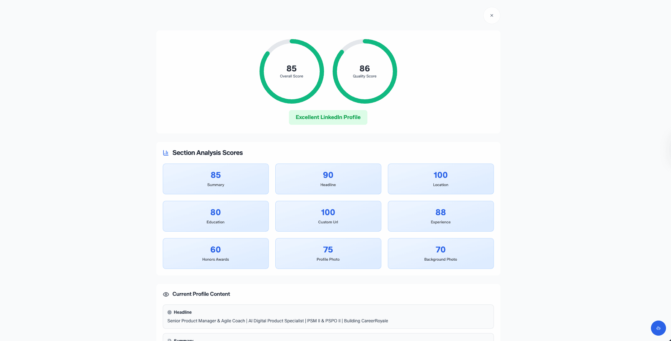The image size is (671, 341).
Task: Open the Custom Url score card
Action: (328, 216)
